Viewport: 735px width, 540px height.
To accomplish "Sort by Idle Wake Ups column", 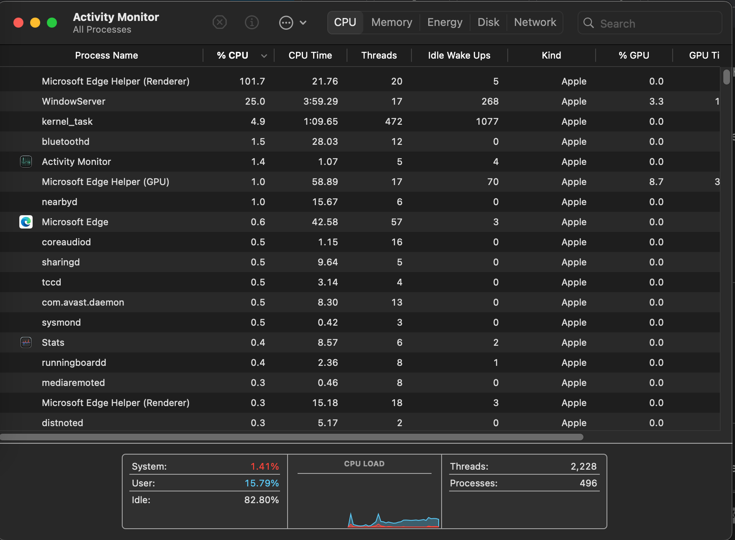I will 459,55.
